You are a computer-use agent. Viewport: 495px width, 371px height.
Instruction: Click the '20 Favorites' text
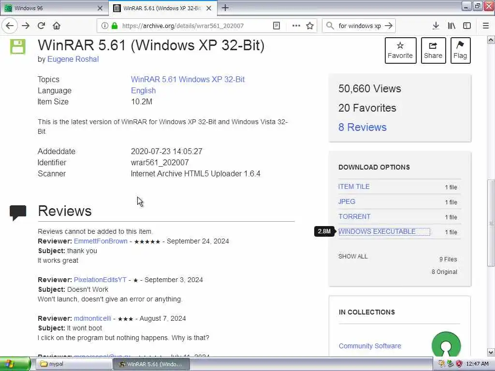pos(367,108)
